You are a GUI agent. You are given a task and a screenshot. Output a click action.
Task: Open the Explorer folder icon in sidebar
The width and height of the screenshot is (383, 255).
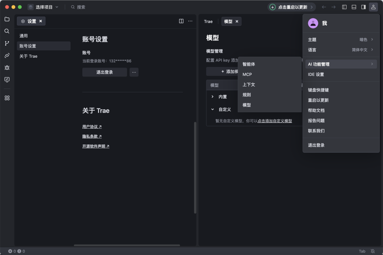(7, 19)
